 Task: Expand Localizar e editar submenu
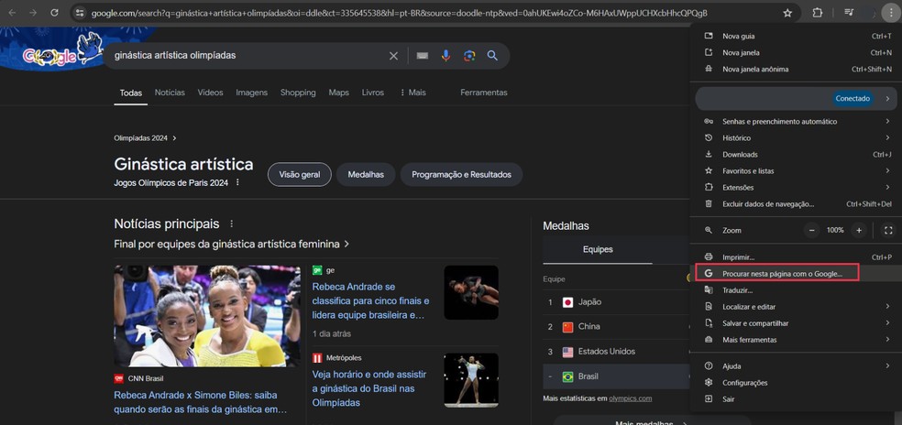point(797,307)
